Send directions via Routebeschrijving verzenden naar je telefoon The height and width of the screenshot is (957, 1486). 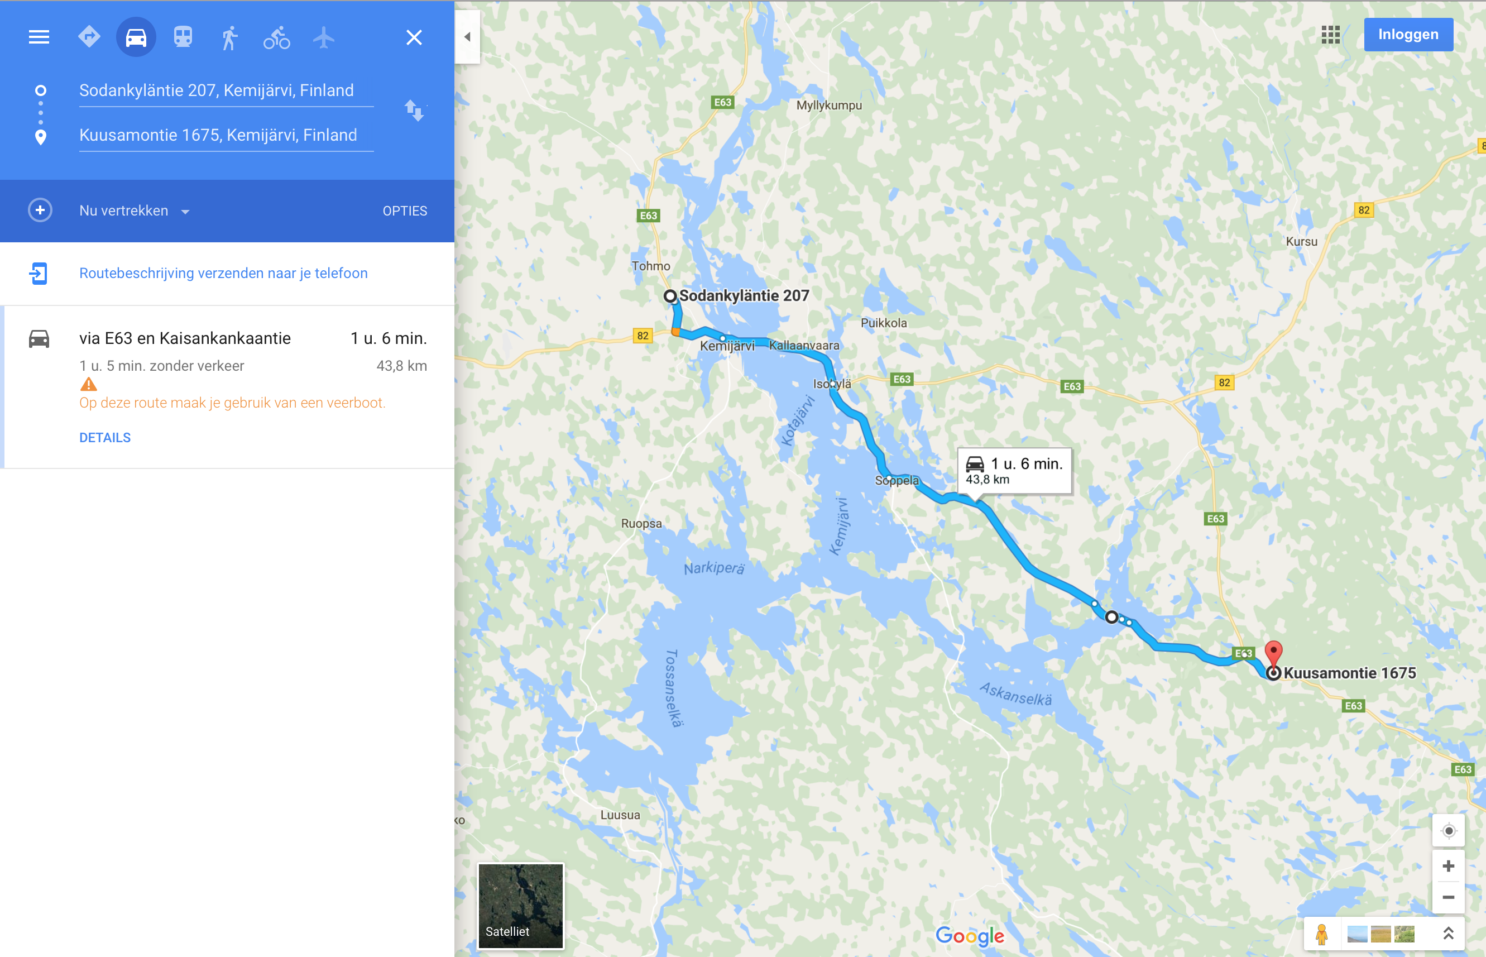[x=224, y=274]
